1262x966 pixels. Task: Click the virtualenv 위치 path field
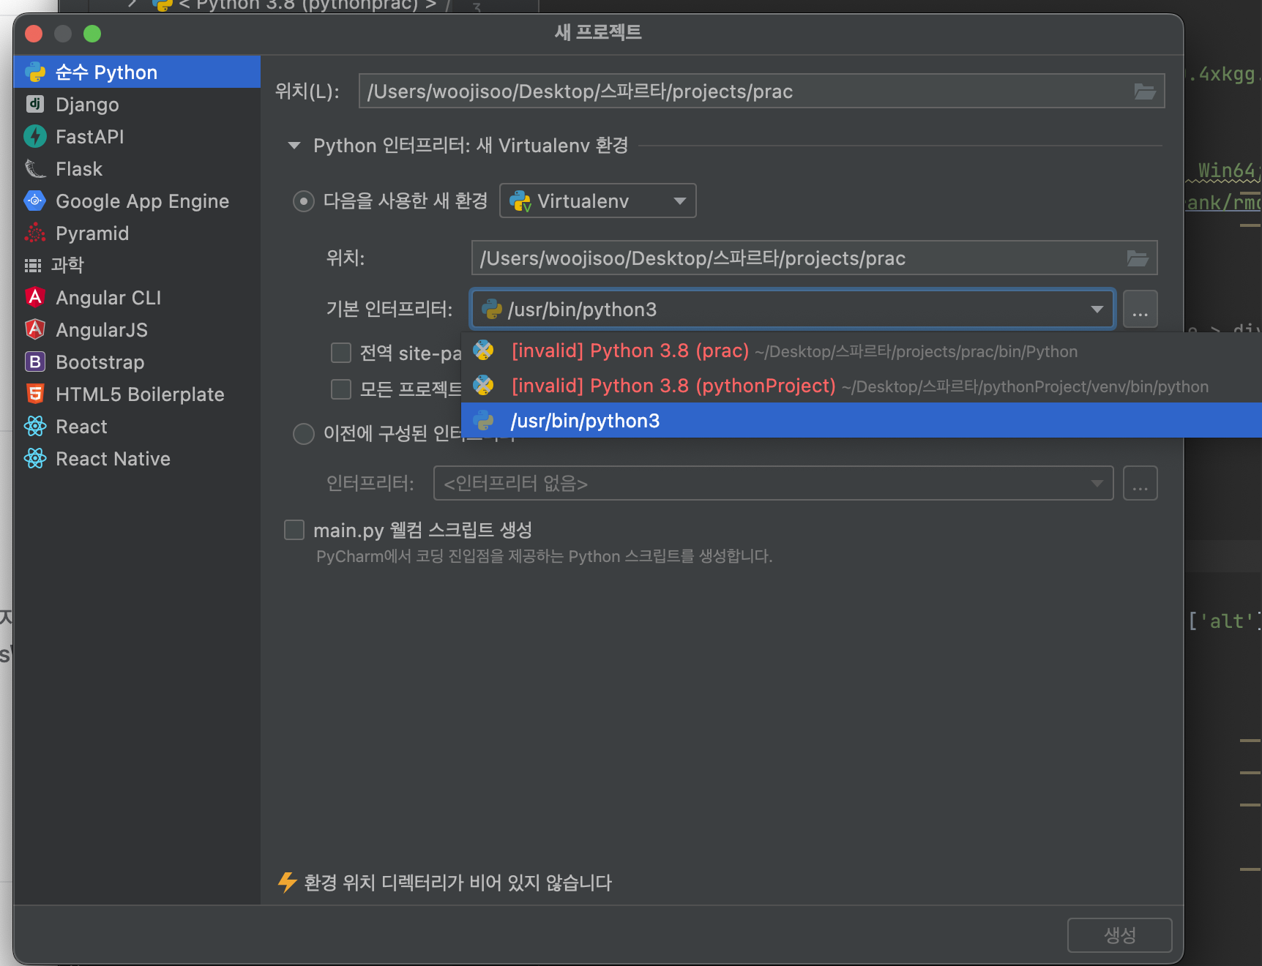point(814,258)
